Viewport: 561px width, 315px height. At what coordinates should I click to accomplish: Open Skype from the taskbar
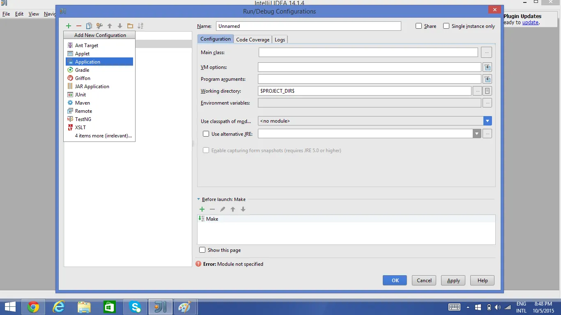135,307
